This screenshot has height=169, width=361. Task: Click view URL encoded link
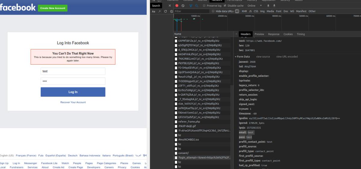[x=287, y=57]
